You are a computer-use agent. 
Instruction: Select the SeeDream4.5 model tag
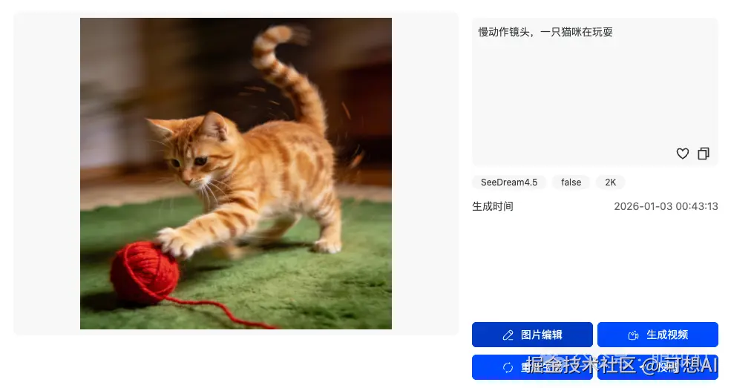[509, 182]
